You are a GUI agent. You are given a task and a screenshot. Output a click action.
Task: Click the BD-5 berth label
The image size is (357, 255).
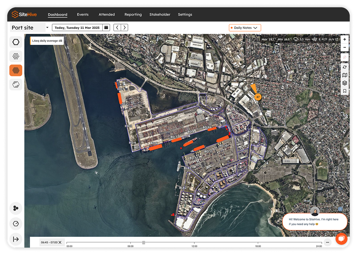[137, 147]
